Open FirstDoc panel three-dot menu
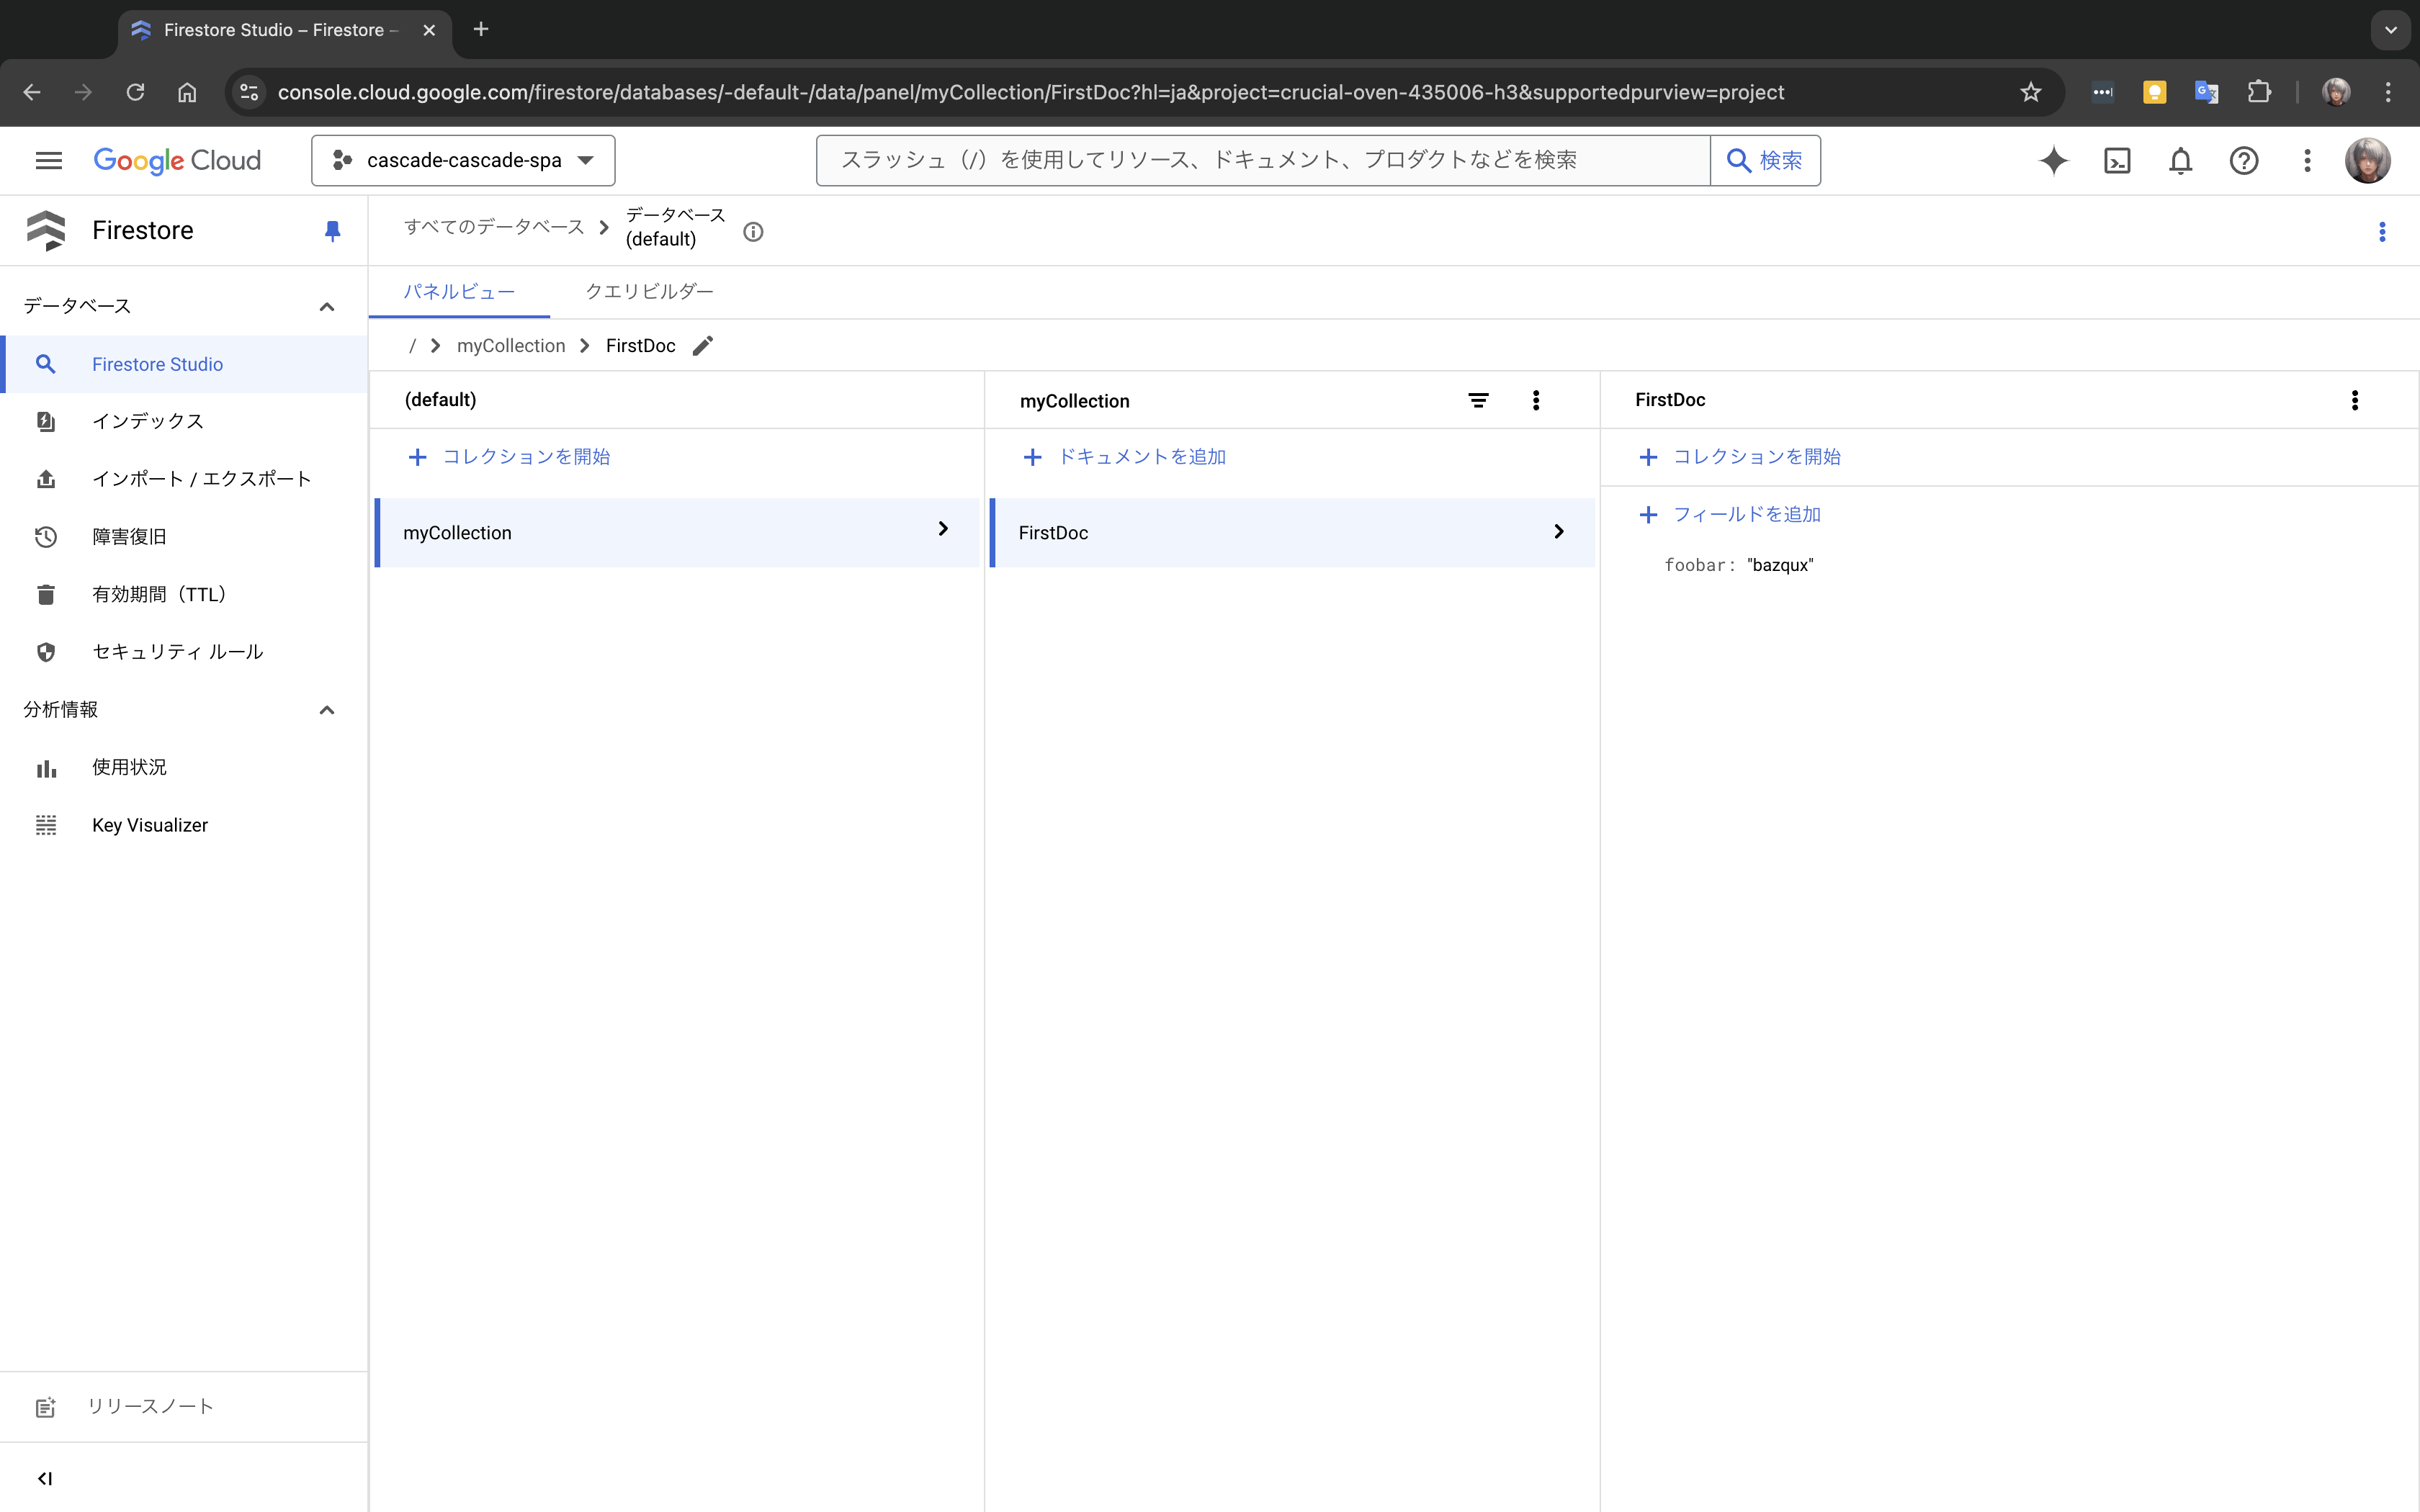The width and height of the screenshot is (2420, 1512). [2354, 400]
